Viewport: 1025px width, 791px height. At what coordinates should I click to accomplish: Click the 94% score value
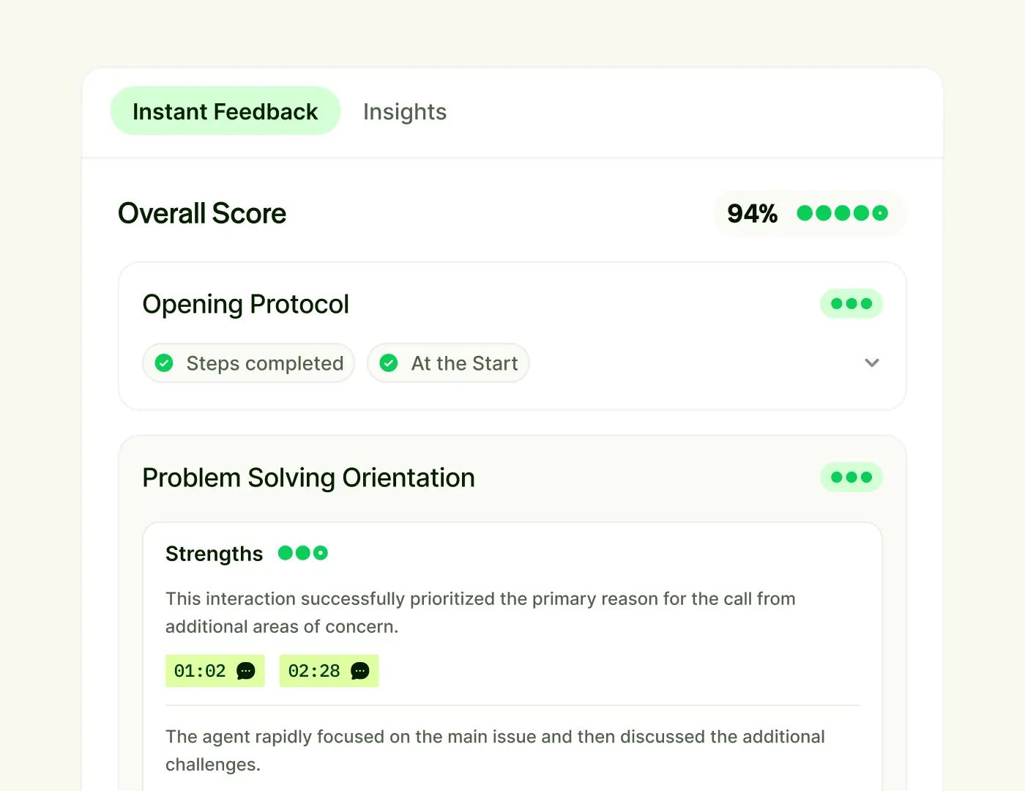click(752, 214)
